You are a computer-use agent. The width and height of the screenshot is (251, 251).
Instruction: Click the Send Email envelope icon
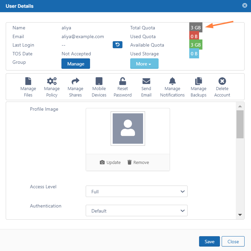click(x=146, y=81)
